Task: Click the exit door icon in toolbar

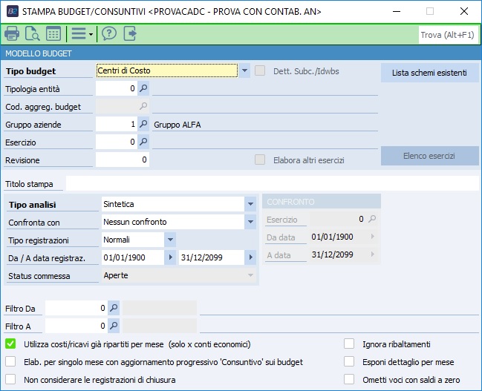Action: 131,33
